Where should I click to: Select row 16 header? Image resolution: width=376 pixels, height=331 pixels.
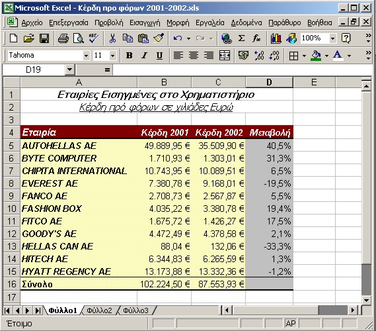tap(11, 284)
